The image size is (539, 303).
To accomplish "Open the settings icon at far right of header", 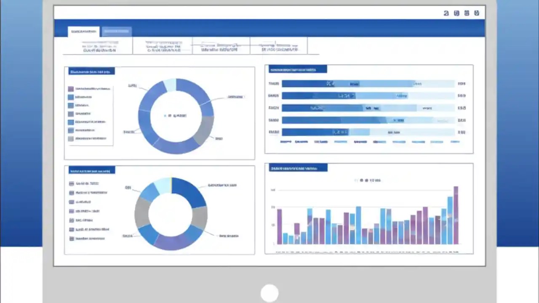I will coord(476,13).
